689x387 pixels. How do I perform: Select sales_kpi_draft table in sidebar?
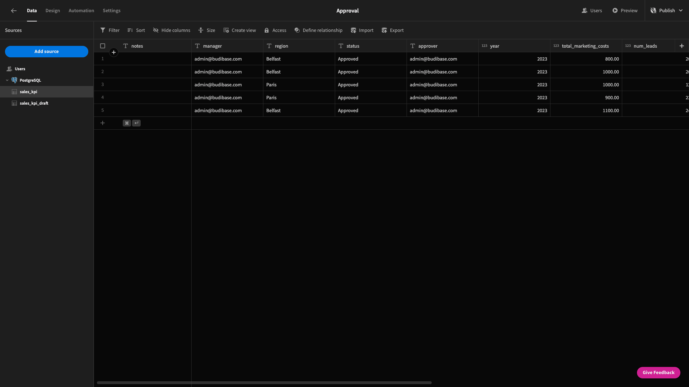click(x=47, y=103)
